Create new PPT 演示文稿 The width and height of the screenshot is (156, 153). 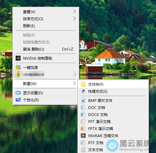click(113, 121)
